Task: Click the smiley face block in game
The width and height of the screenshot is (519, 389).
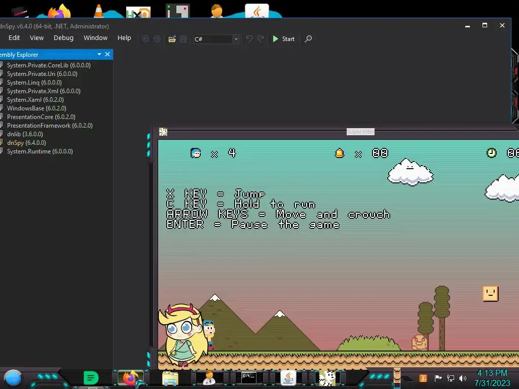Action: [x=490, y=293]
